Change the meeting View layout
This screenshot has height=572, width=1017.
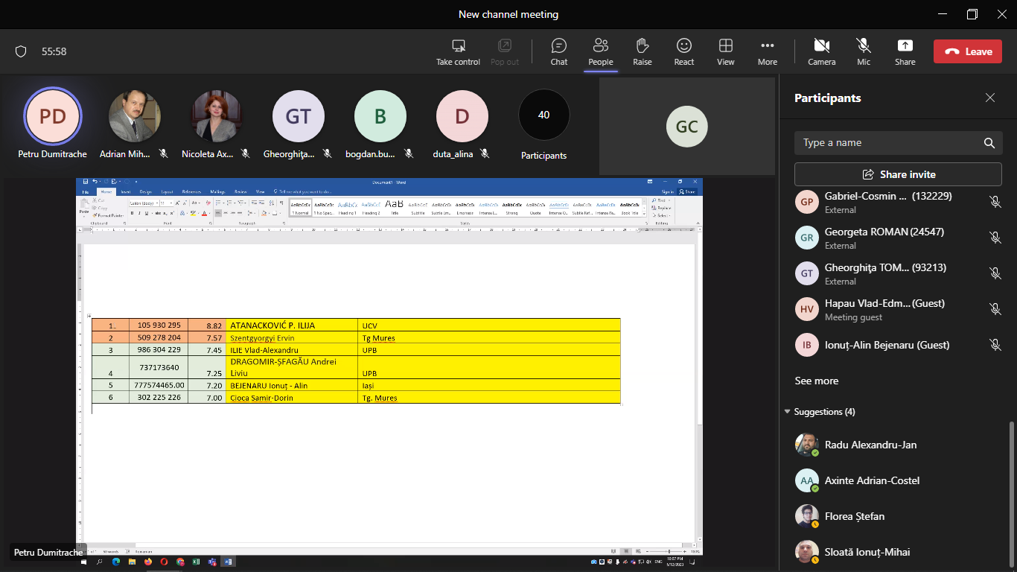(725, 51)
